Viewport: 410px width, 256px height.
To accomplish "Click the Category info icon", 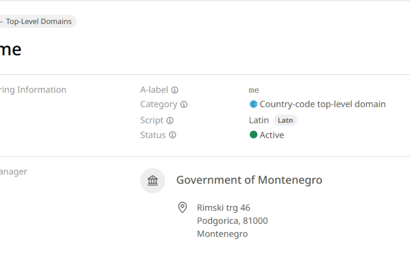I will [x=184, y=104].
